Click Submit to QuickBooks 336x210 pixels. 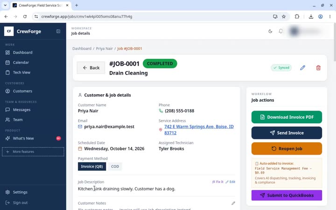pos(287,196)
